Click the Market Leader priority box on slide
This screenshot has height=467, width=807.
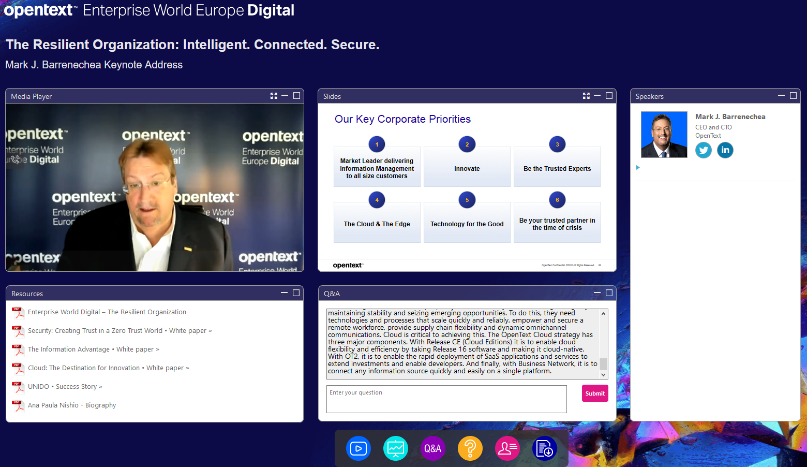[377, 167]
